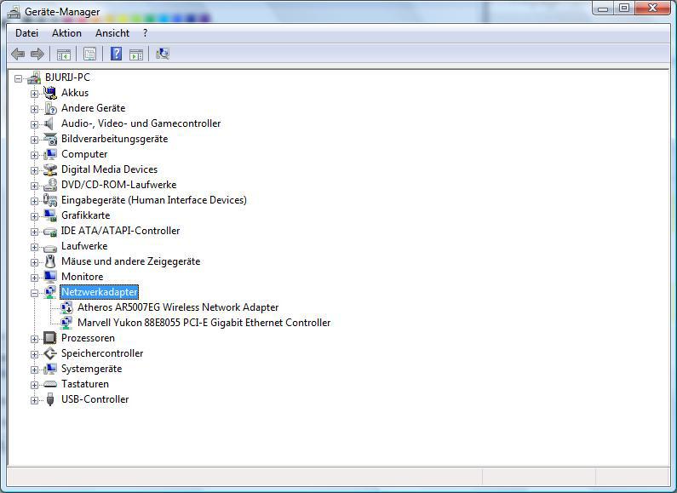677x493 pixels.
Task: Scan for hardware changes icon
Action: tap(163, 54)
